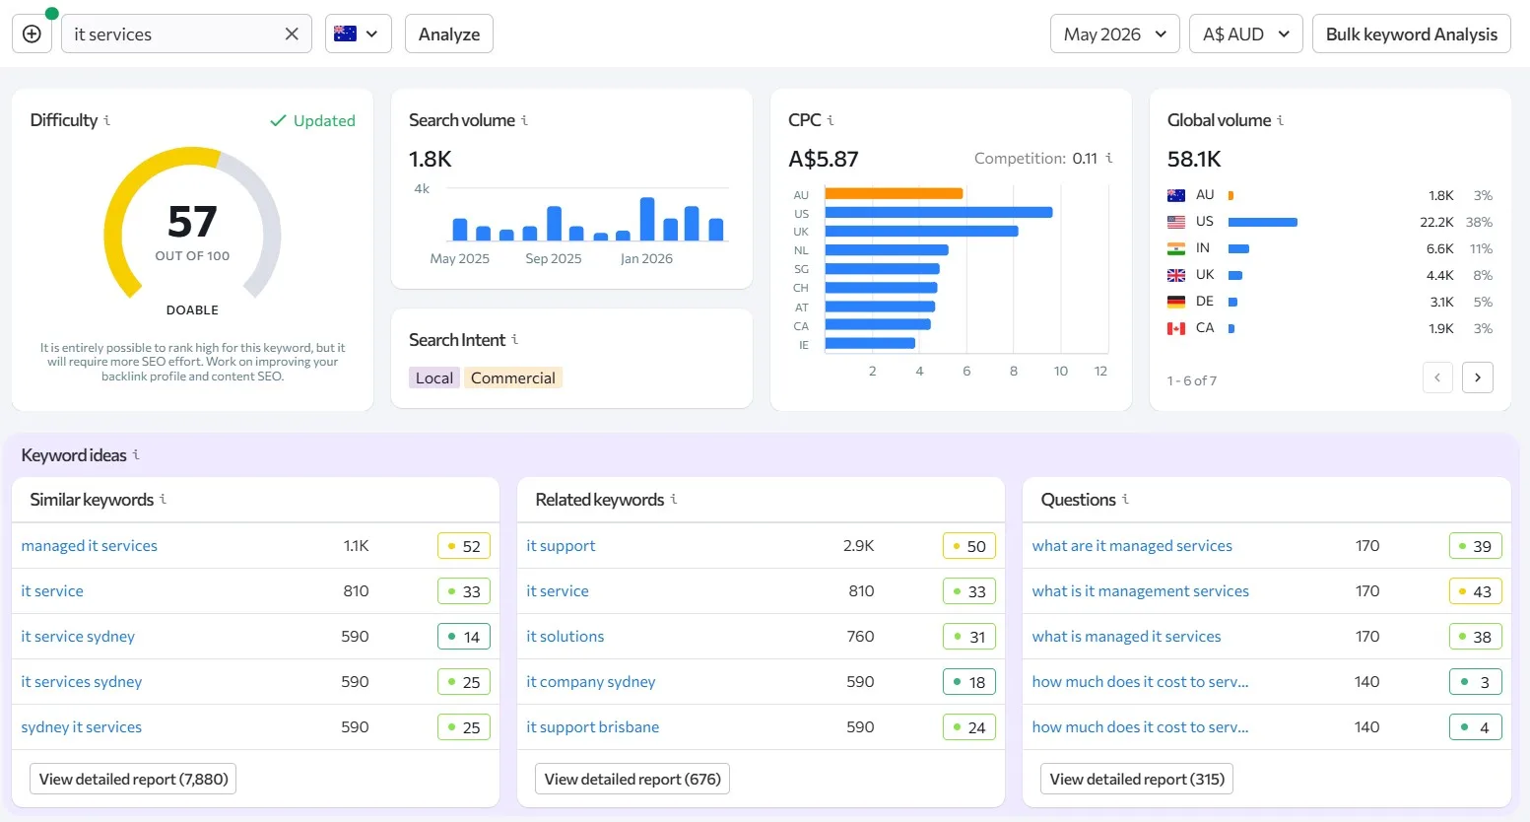Click the A$5.87 CPC value
The width and height of the screenshot is (1530, 822).
824,159
